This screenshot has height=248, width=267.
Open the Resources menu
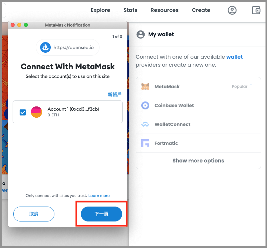[x=165, y=10]
